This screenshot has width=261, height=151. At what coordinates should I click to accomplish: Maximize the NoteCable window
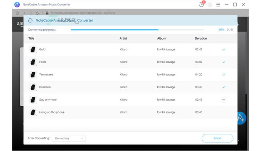pos(235,5)
